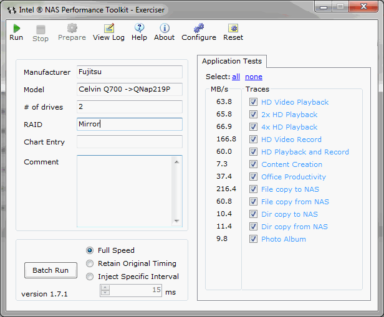Click the Reset toolbar icon
The width and height of the screenshot is (384, 317).
pos(233,28)
